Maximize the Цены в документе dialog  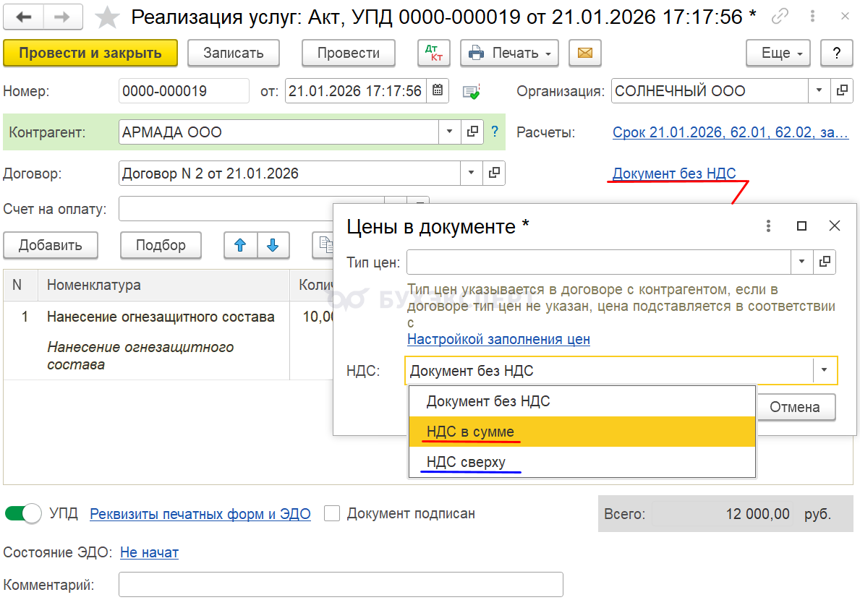click(801, 226)
